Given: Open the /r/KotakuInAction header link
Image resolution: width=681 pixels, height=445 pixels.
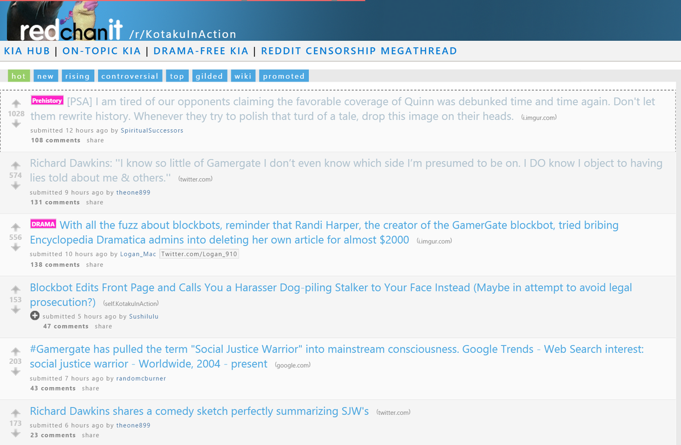Looking at the screenshot, I should 182,35.
